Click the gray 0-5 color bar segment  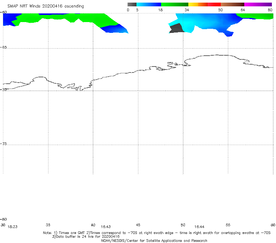click(132, 4)
